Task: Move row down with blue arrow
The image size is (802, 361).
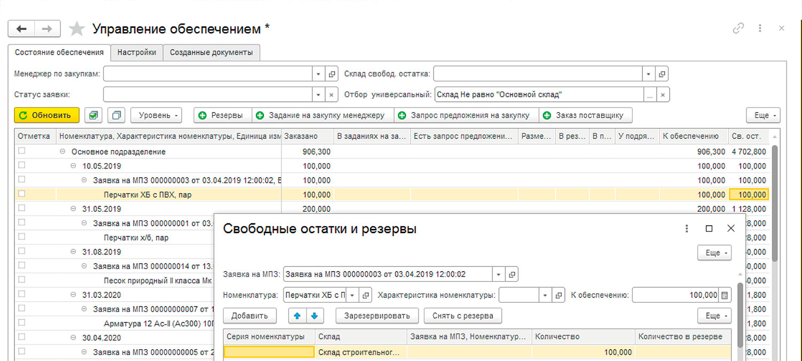Action: tap(314, 316)
